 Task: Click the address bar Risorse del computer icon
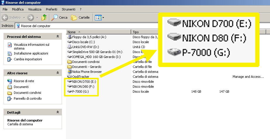coord(18,26)
